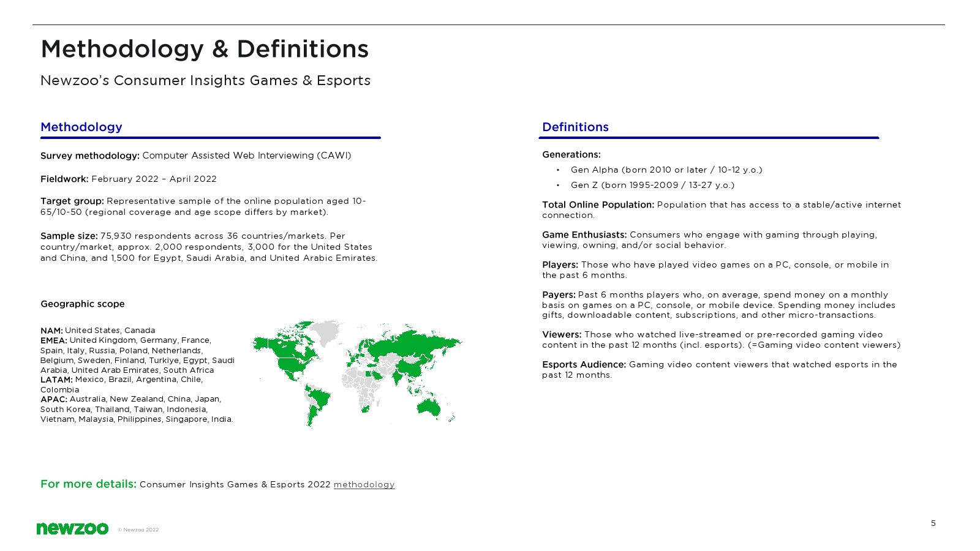Click the Fieldwork date line
Screen dimensions: 980x551
click(x=129, y=179)
